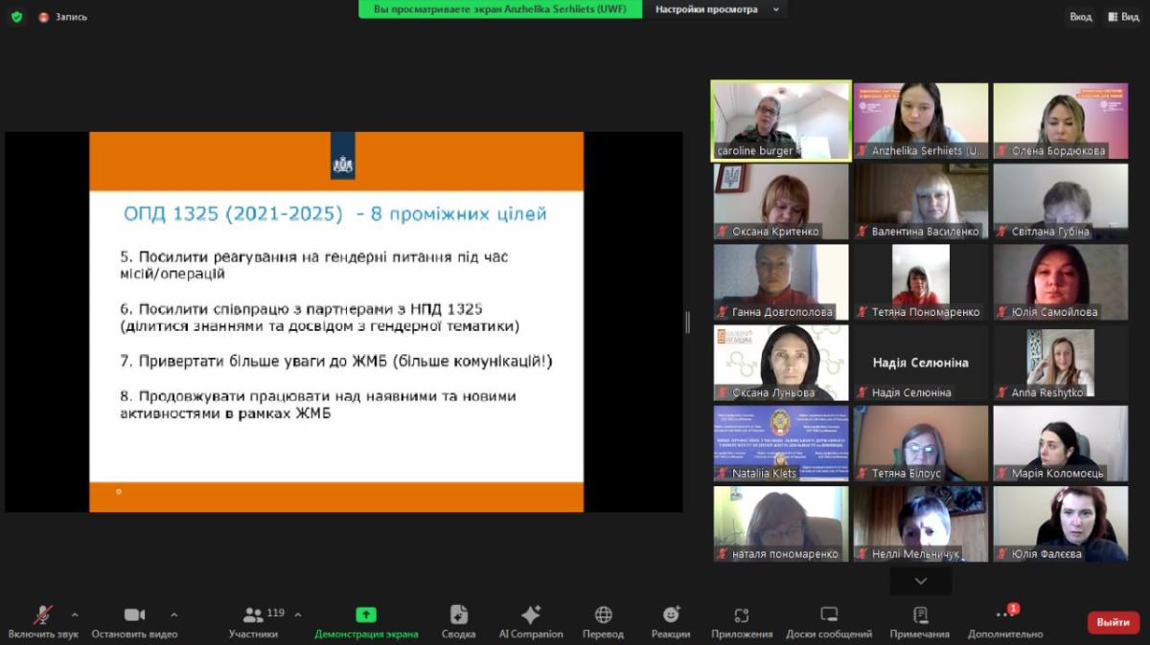Select caroline burger video tile
This screenshot has height=645, width=1150.
pos(781,121)
